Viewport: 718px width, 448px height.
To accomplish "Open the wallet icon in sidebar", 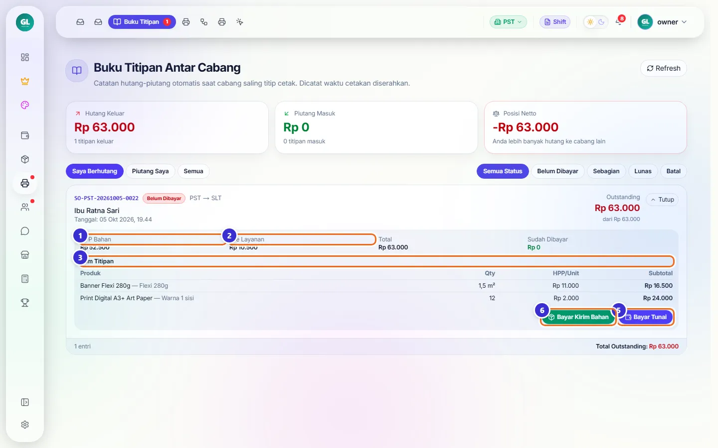I will point(25,135).
